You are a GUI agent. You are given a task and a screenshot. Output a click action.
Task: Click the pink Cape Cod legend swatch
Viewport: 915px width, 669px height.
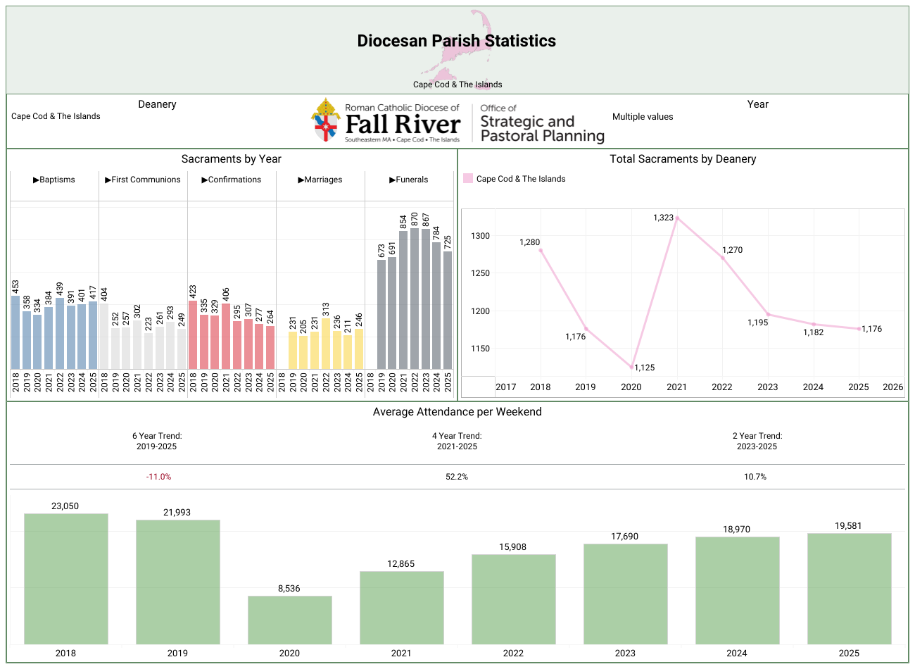click(468, 179)
